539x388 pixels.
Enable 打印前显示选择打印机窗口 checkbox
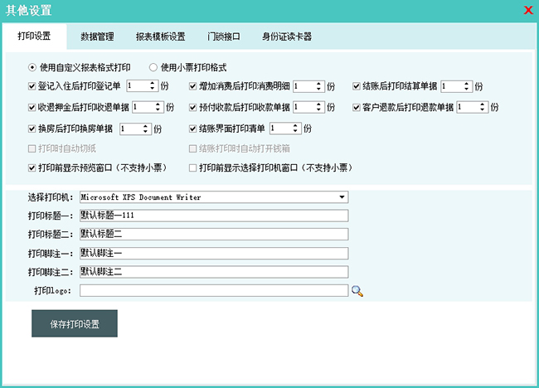(x=193, y=167)
